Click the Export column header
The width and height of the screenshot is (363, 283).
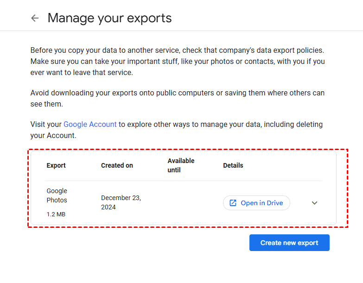[56, 165]
